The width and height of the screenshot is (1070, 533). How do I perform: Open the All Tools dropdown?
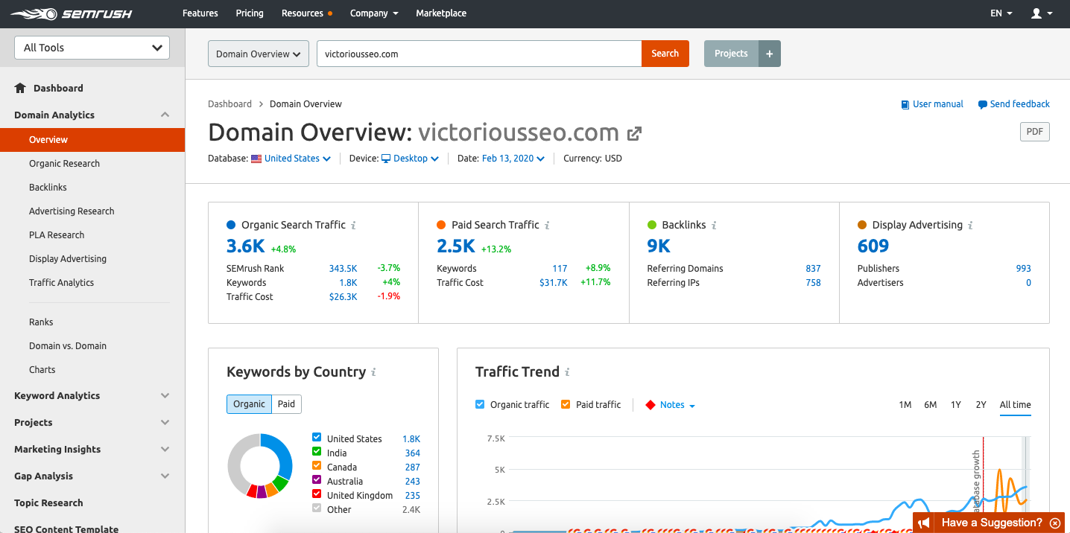(92, 48)
